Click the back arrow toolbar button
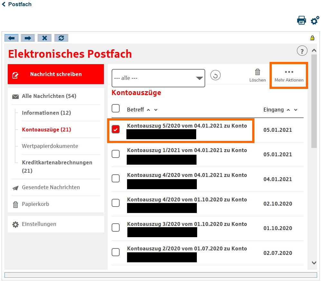 pos(12,38)
